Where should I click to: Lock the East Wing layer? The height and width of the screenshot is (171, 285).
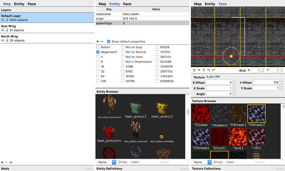7,30
